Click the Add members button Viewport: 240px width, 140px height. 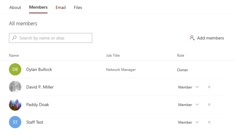coord(207,38)
